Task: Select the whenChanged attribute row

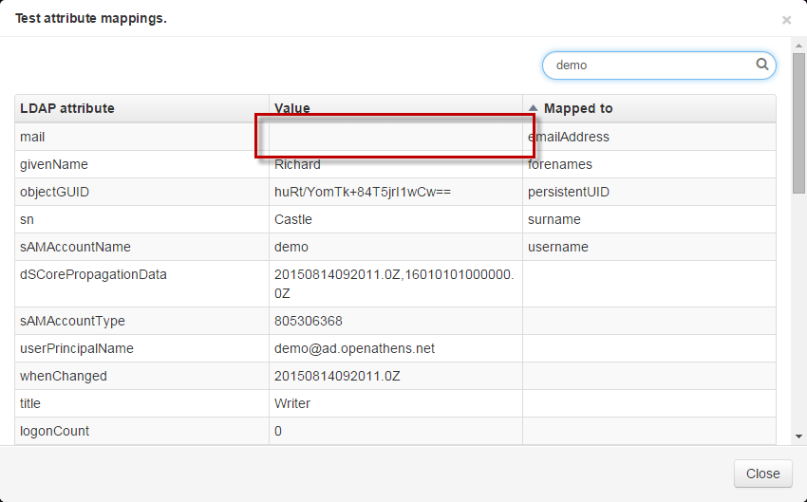Action: pos(64,376)
